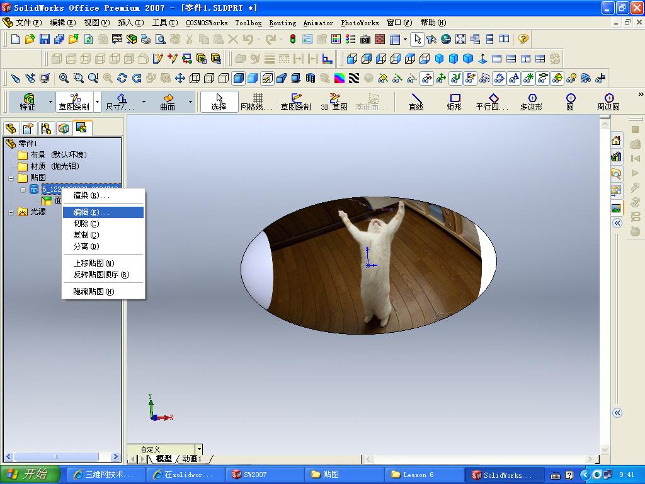Click the New document icon
This screenshot has height=484, width=645.
[x=15, y=39]
